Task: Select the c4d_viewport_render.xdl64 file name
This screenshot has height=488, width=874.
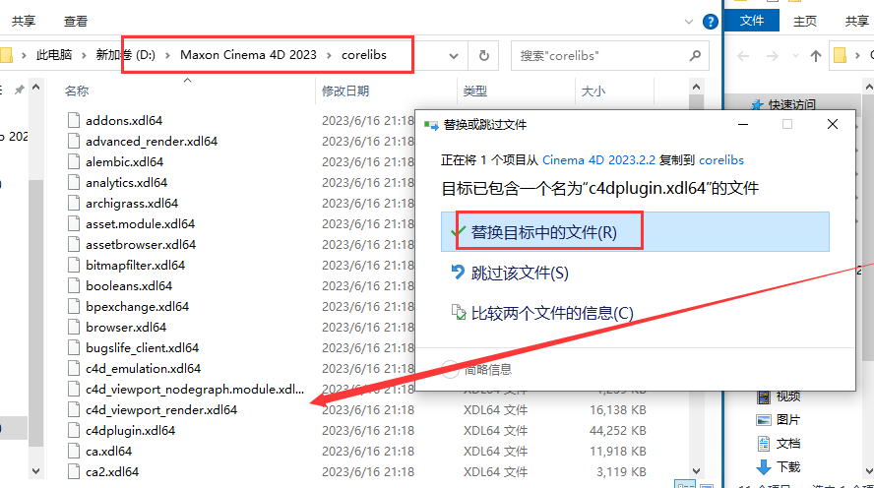Action: (161, 410)
